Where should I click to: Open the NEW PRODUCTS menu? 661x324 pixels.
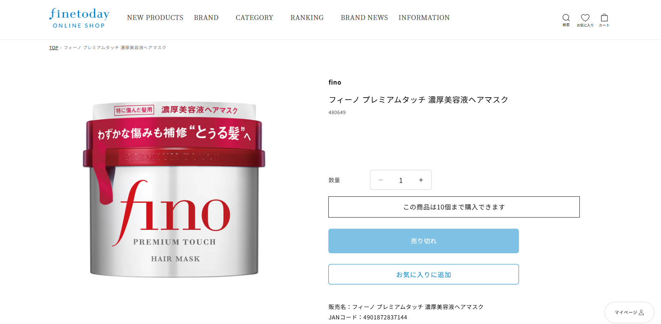pos(155,18)
